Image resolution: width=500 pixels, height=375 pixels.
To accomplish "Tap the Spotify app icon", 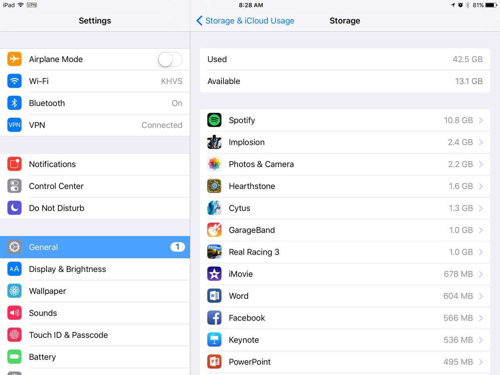I will (x=214, y=120).
